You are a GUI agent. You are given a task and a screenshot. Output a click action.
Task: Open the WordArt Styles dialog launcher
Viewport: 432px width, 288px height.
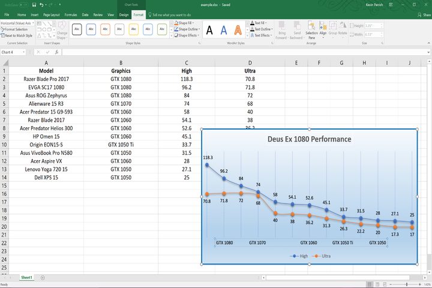(272, 43)
